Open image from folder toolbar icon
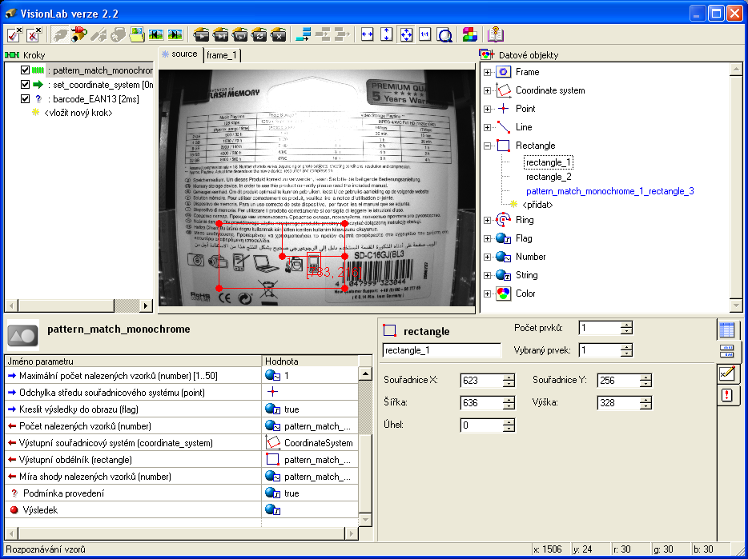The image size is (748, 559). pos(137,35)
